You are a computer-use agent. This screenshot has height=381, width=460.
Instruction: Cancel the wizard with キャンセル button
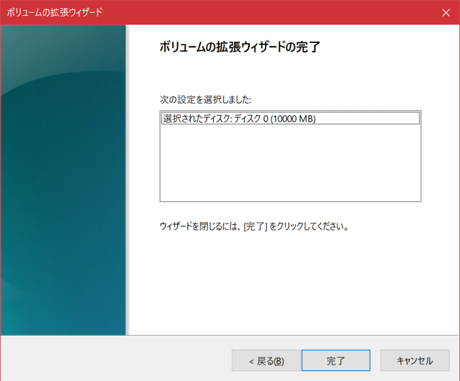pyautogui.click(x=415, y=361)
